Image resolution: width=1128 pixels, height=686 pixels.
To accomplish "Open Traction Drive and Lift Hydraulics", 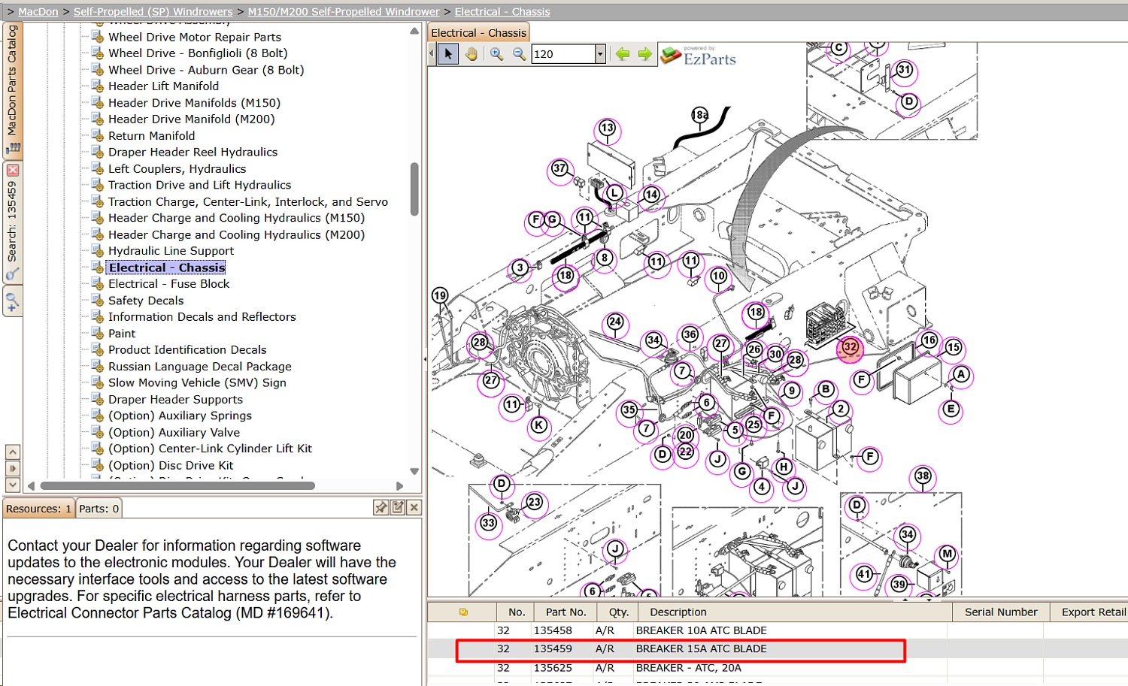I will (199, 186).
